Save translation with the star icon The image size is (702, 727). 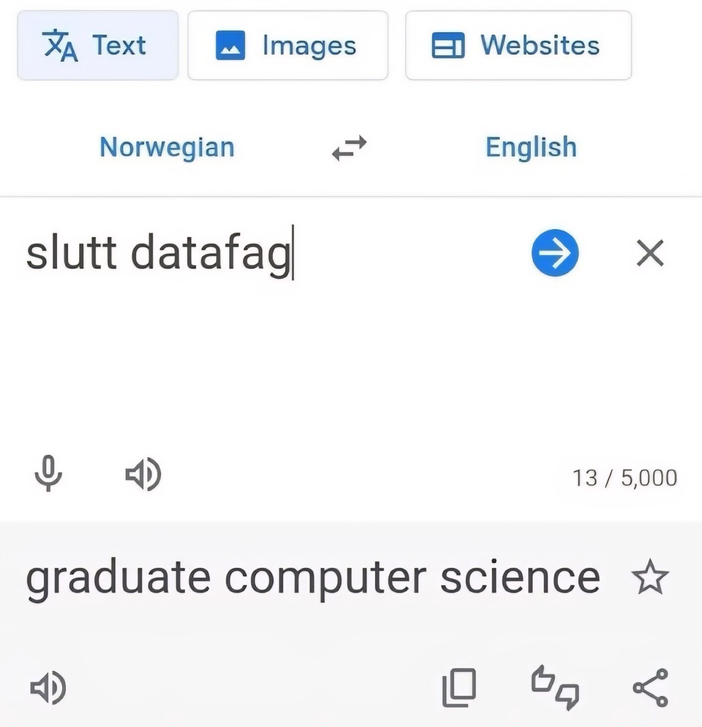click(x=650, y=577)
